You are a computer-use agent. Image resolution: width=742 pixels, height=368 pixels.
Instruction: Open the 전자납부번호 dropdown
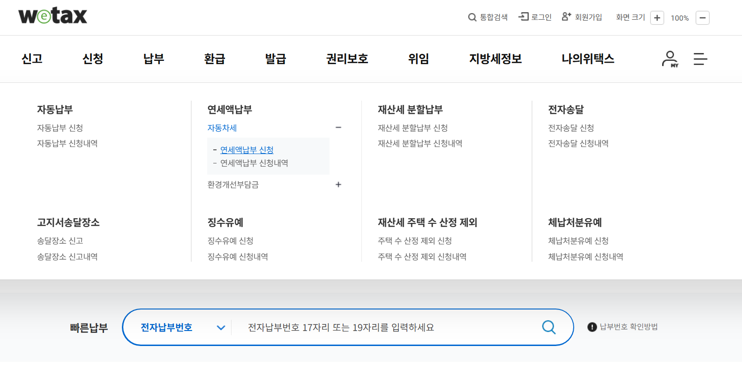tap(183, 327)
